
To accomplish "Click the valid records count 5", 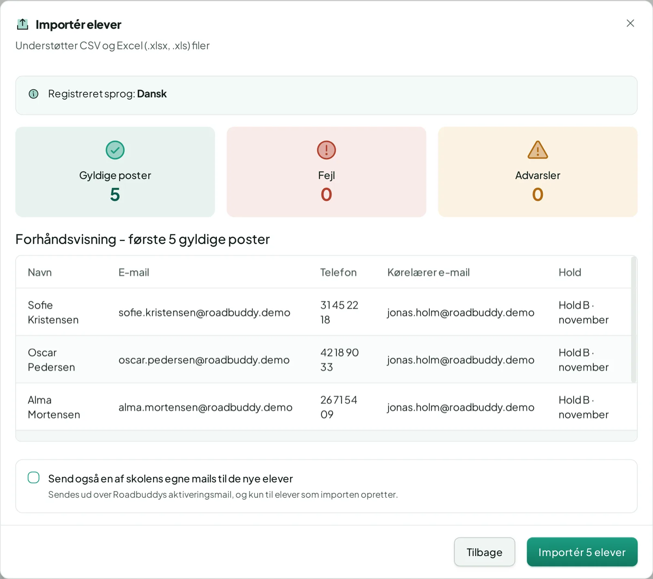I will pos(115,195).
